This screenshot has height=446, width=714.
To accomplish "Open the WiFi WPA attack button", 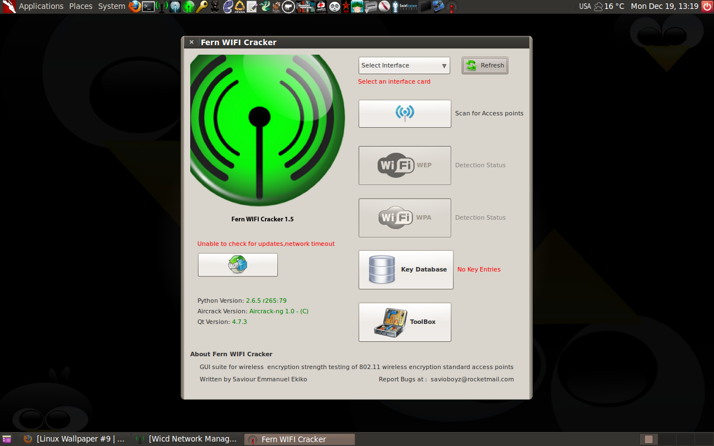I will pyautogui.click(x=404, y=218).
